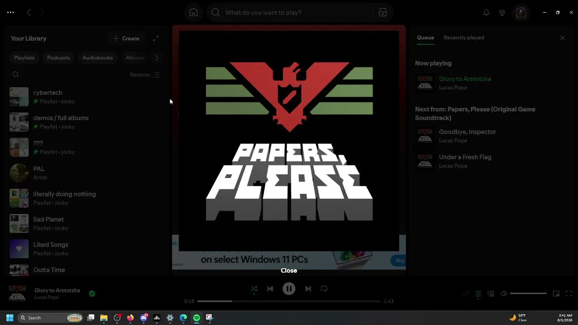
Task: Open Task View on the taskbar
Action: tap(91, 318)
